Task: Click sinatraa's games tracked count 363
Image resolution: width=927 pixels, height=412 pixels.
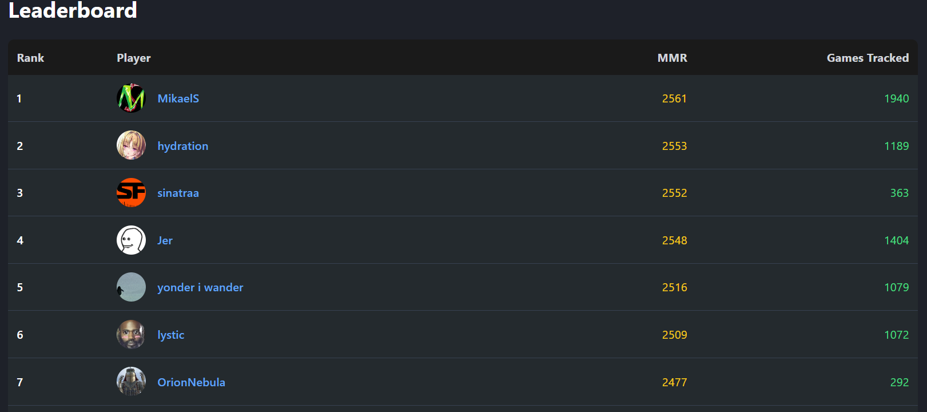Action: [x=900, y=193]
